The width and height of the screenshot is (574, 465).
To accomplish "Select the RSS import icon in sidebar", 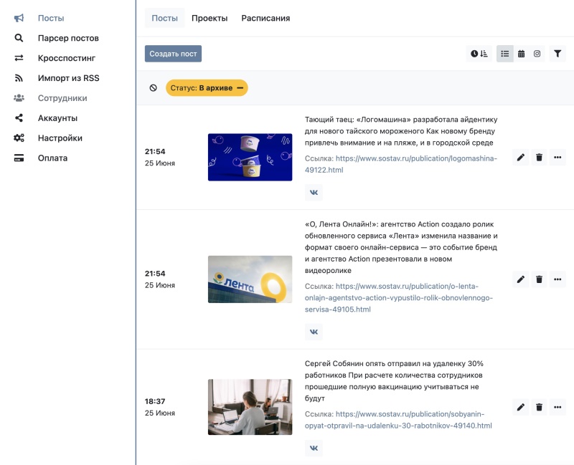I will (x=18, y=77).
